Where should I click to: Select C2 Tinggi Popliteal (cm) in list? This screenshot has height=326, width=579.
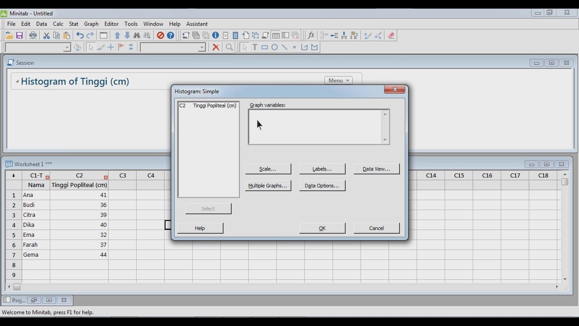coord(208,105)
